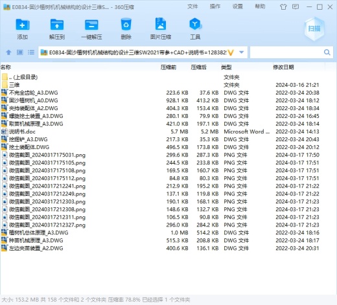337x305 pixels.
Task: Click the 解压到 (Extract to) icon
Action: [x=57, y=25]
